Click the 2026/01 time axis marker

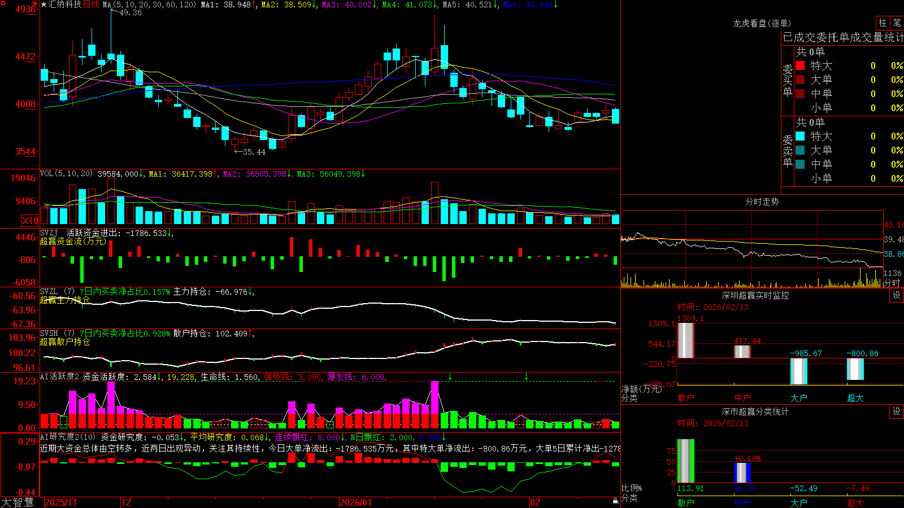(x=356, y=502)
